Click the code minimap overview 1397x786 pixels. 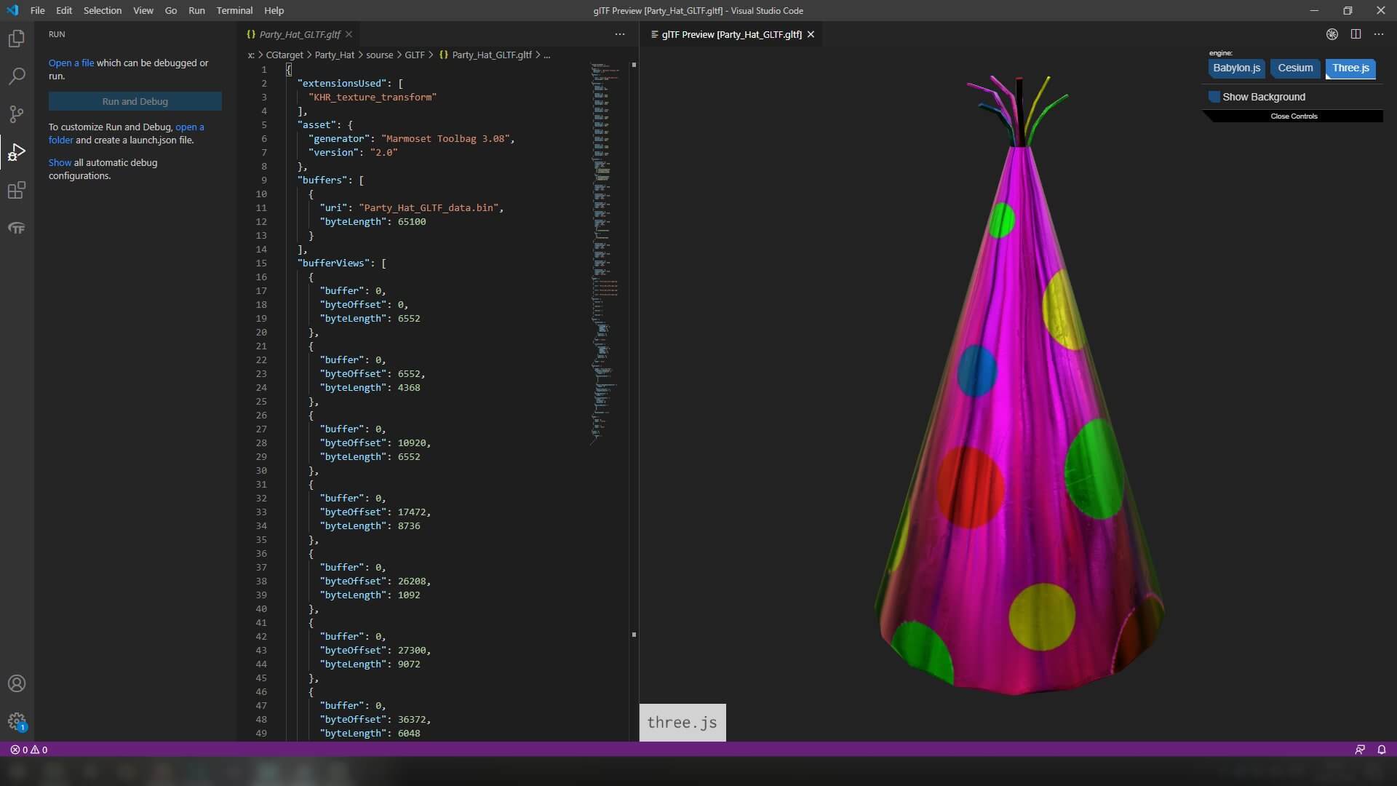(x=604, y=218)
